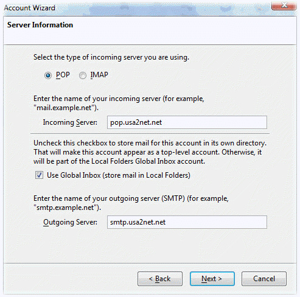Focus the Incoming Server field containing pop.usa2net.net
300x297 pixels.
187,122
